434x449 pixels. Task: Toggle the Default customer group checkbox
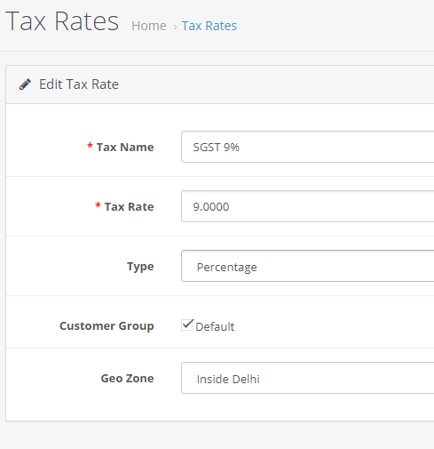pyautogui.click(x=187, y=325)
